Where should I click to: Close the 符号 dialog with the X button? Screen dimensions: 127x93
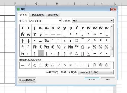click(113, 9)
